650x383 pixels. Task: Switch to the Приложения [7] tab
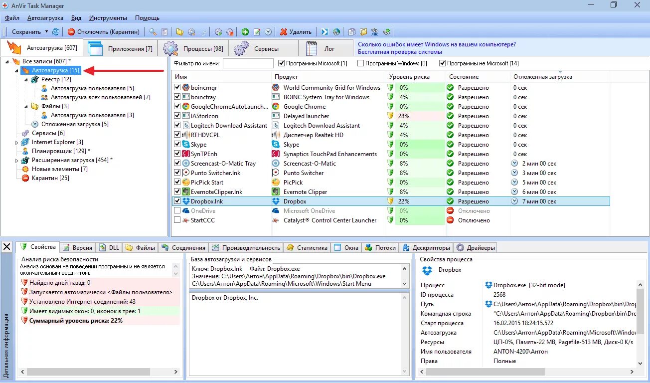[121, 48]
